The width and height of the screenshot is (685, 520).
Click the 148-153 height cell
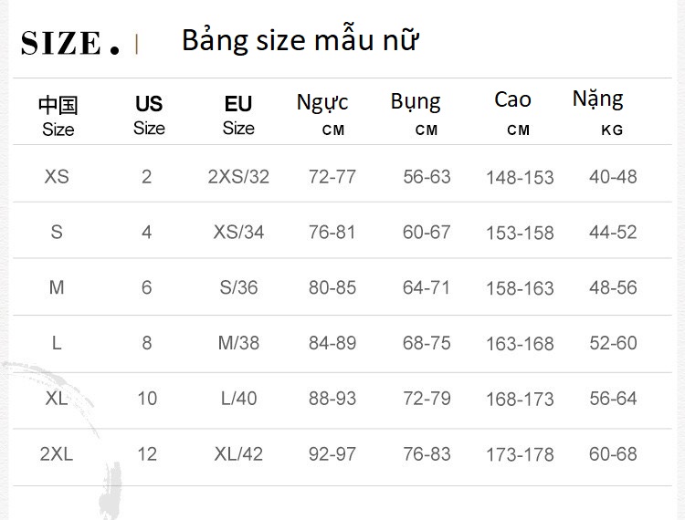click(520, 177)
